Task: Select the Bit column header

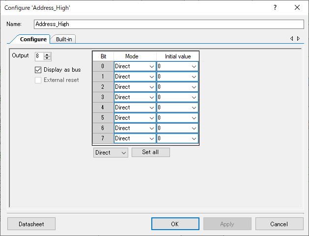Action: [x=103, y=56]
